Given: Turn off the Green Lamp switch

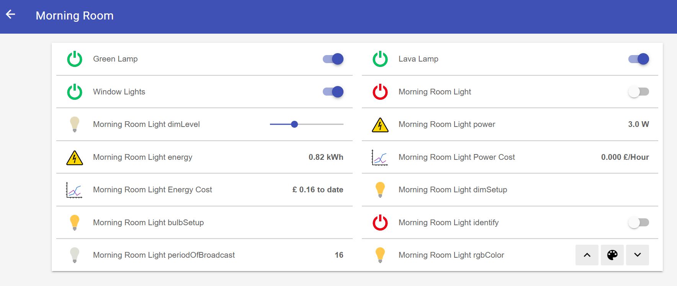Looking at the screenshot, I should click(333, 59).
